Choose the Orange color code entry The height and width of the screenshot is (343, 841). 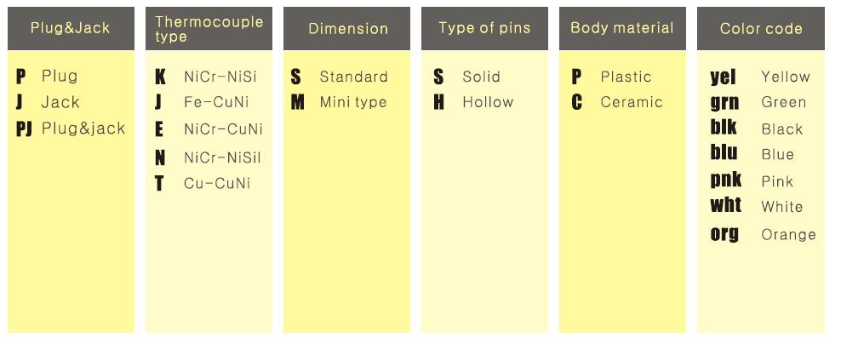[788, 234]
